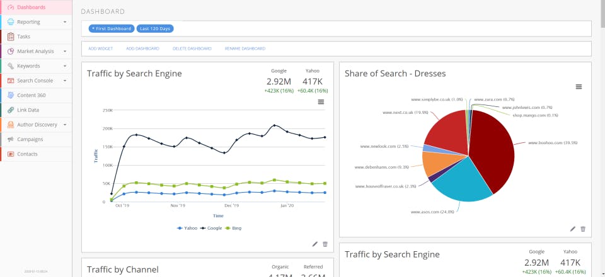Expand the Search Console dropdown arrow
Image resolution: width=605 pixels, height=277 pixels.
click(65, 81)
